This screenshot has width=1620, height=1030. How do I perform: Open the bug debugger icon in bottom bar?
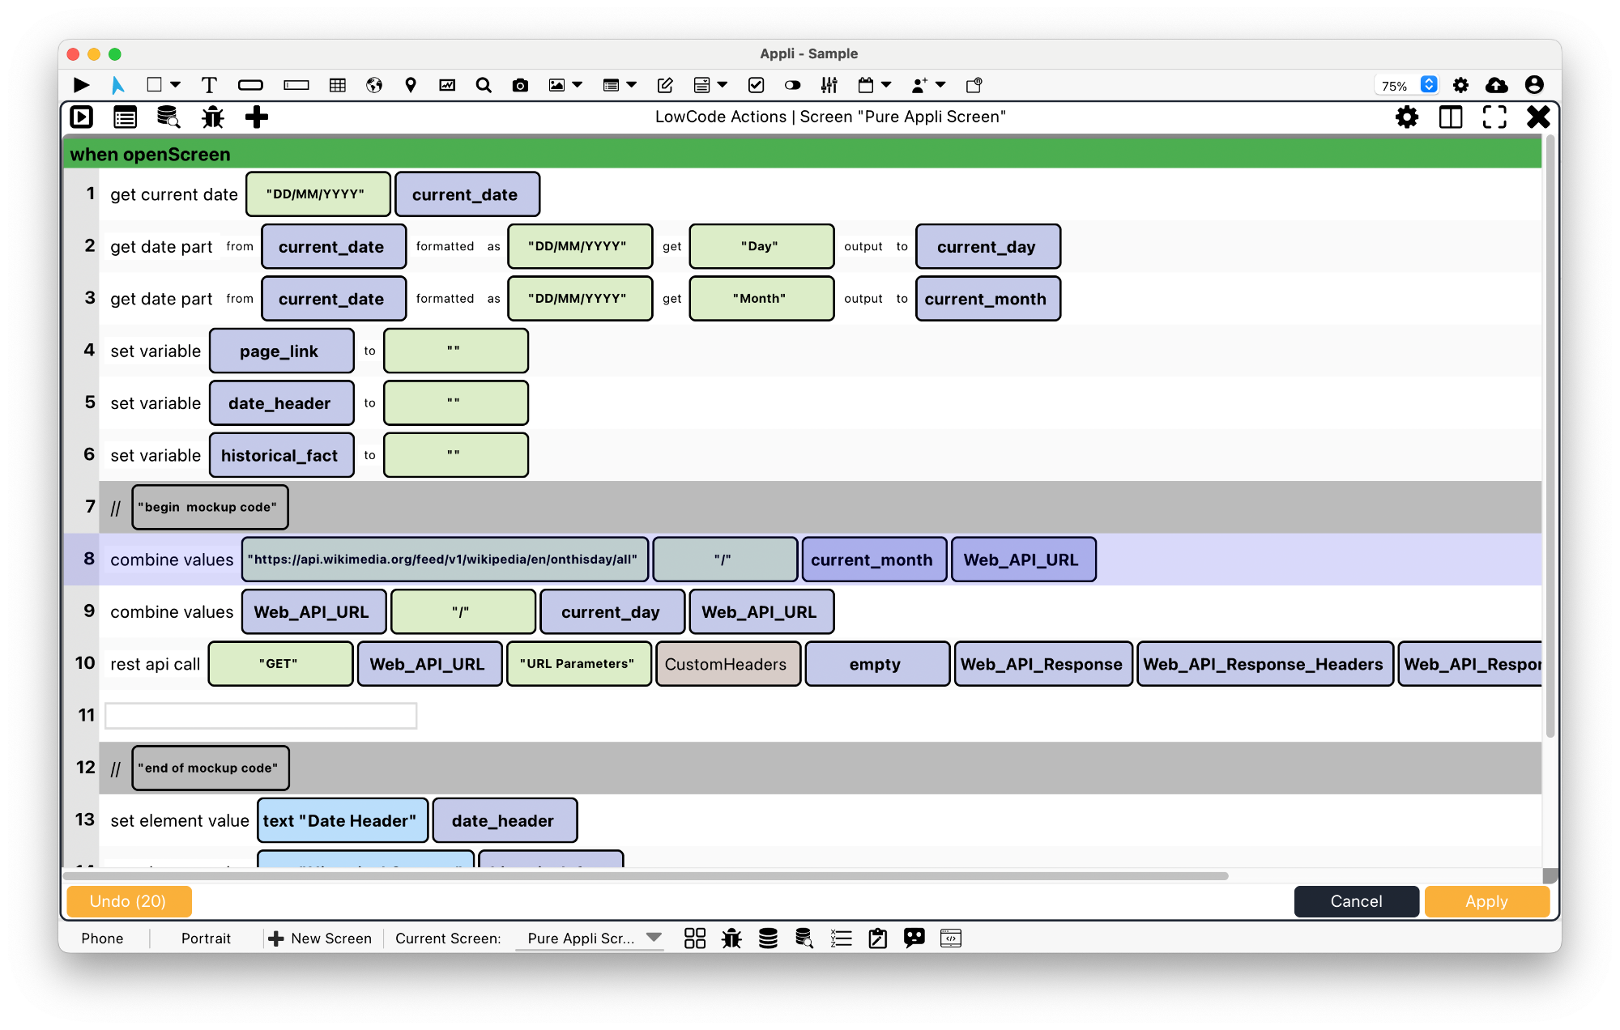731,938
